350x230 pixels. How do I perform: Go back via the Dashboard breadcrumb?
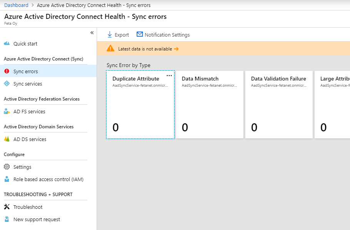16,5
